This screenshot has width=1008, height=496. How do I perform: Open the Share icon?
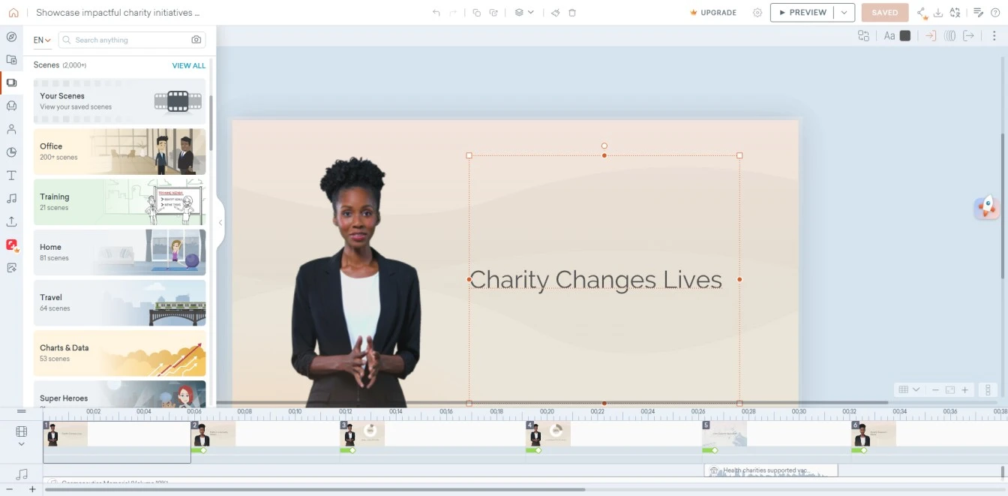922,13
